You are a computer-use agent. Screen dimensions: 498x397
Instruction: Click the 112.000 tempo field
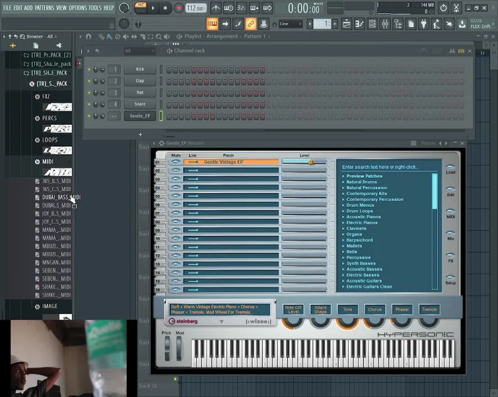[x=196, y=8]
